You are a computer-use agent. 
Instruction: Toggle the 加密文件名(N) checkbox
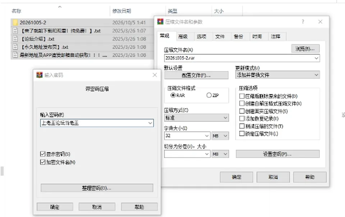pyautogui.click(x=43, y=162)
